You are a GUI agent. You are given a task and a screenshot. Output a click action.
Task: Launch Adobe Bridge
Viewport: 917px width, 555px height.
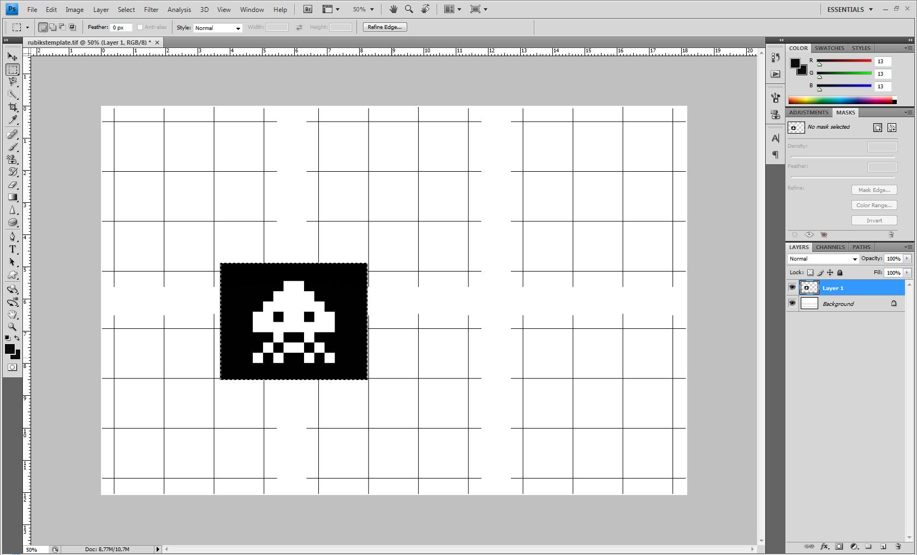coord(308,9)
